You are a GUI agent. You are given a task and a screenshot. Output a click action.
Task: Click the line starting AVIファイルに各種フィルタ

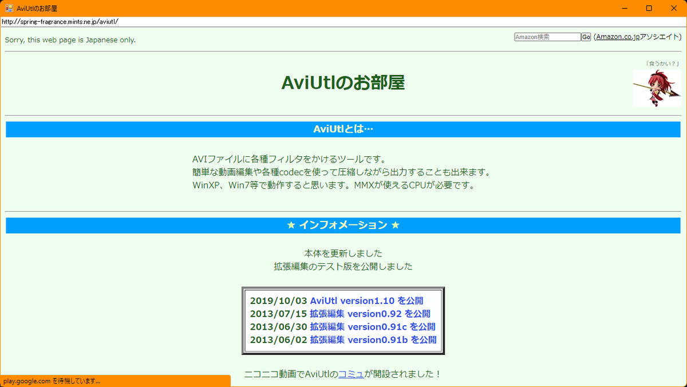point(290,159)
